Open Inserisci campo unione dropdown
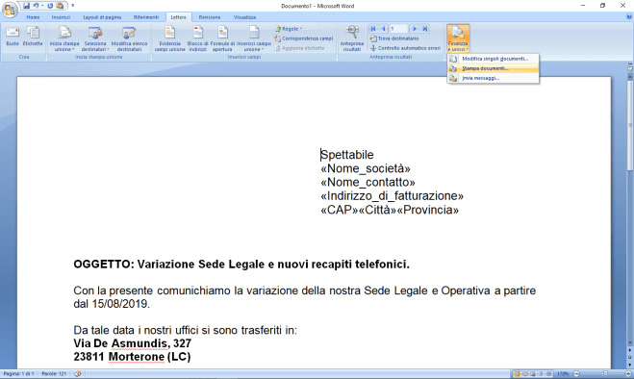This screenshot has width=634, height=379. (254, 38)
